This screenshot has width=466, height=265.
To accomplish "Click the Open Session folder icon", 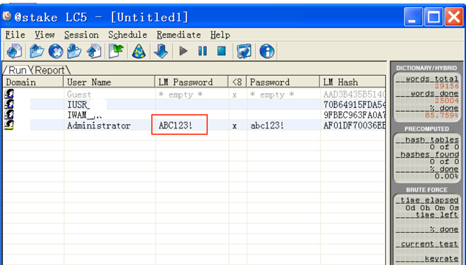I will coord(37,52).
